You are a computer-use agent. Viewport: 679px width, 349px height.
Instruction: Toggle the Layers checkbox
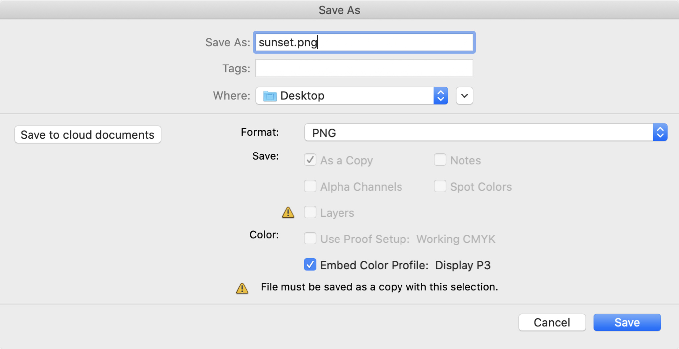pyautogui.click(x=310, y=212)
